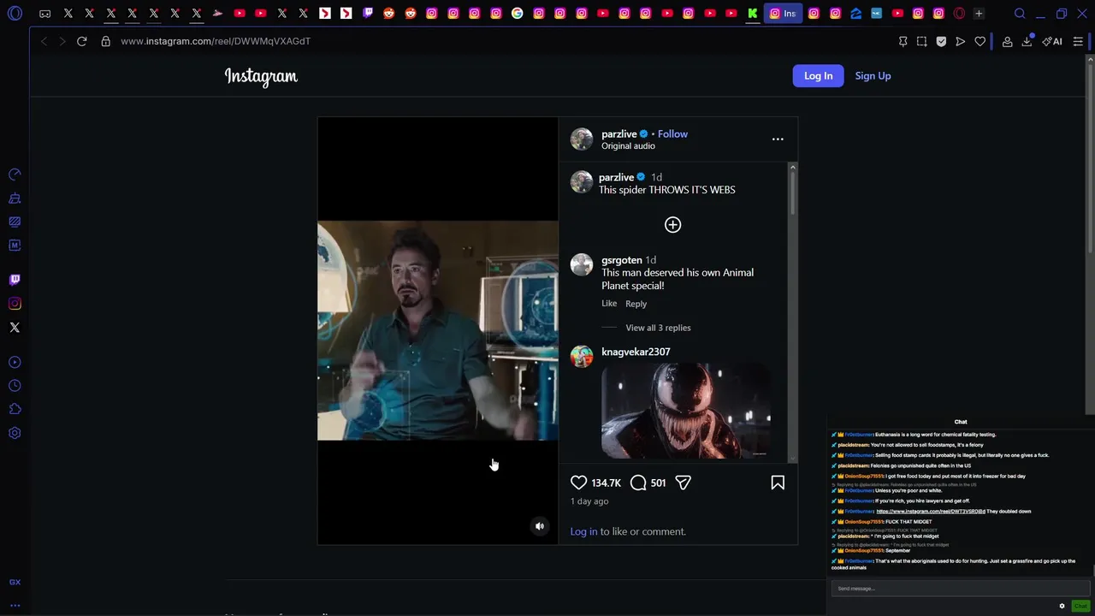
Task: Open sidebar three-dot setup at bottom
Action: tap(15, 605)
